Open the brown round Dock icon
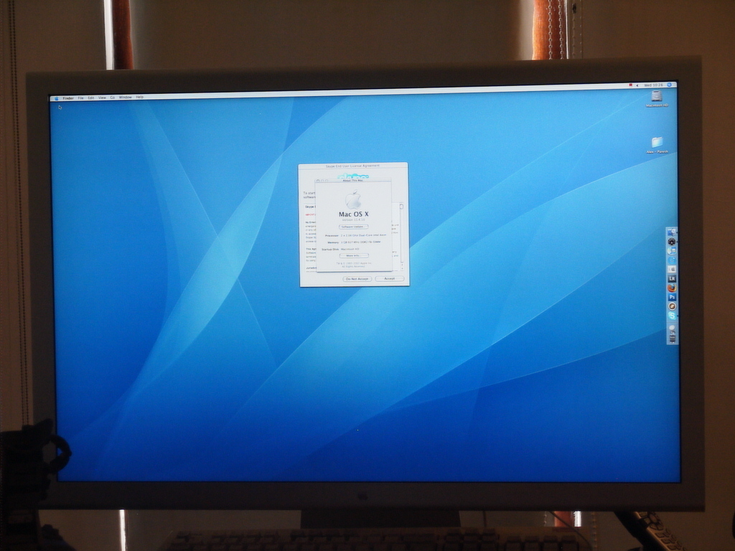This screenshot has width=735, height=551. 672,306
